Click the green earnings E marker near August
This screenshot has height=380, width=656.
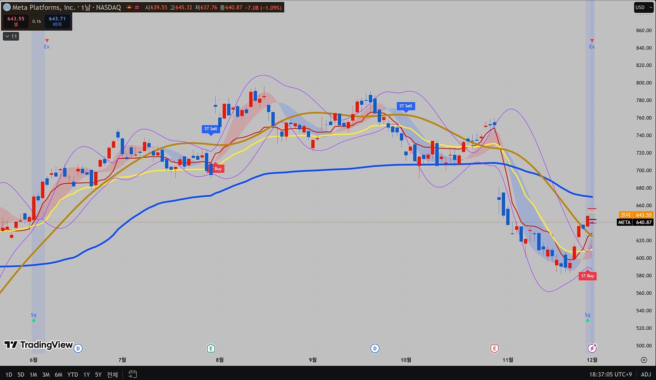tap(211, 349)
